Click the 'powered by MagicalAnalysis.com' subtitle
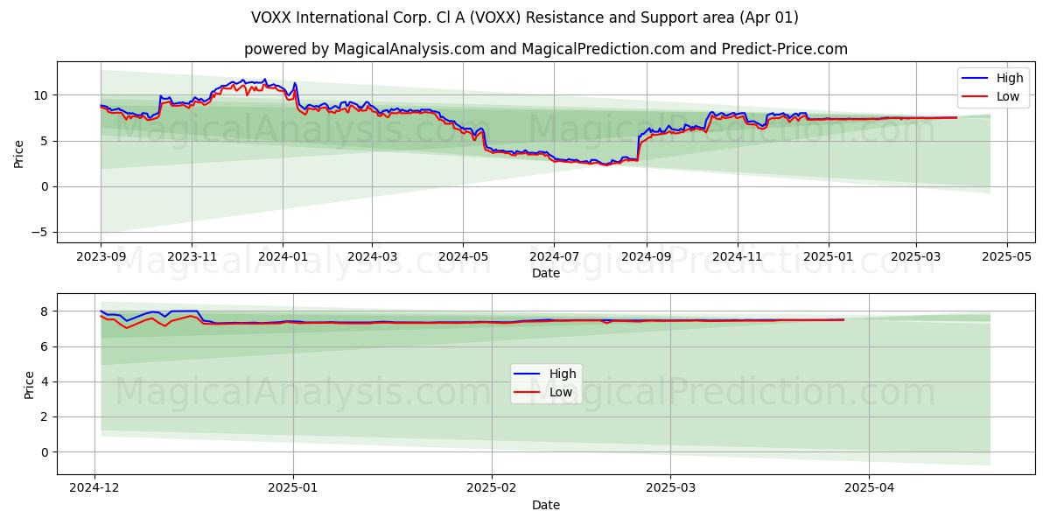This screenshot has width=1050, height=525. tap(545, 49)
